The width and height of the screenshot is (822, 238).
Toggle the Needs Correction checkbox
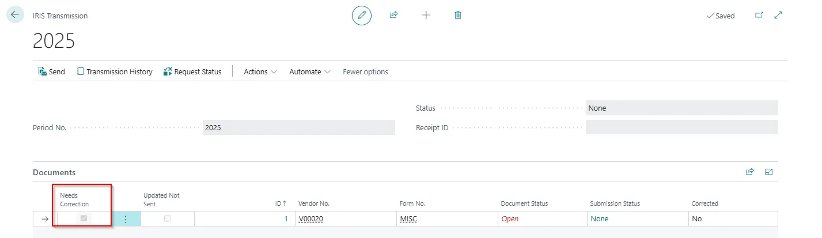(x=84, y=219)
